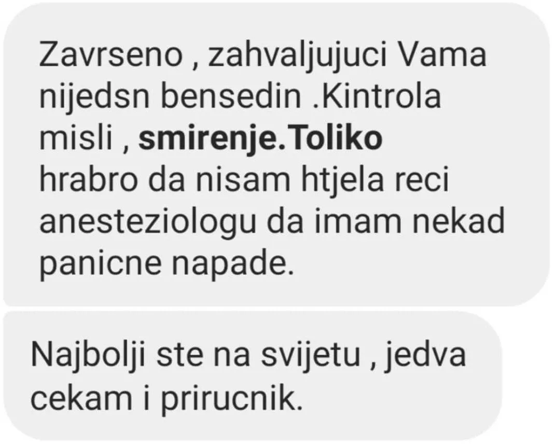The height and width of the screenshot is (448, 556).
Task: Click the second message bubble starting with Najbolji
Action: (253, 376)
